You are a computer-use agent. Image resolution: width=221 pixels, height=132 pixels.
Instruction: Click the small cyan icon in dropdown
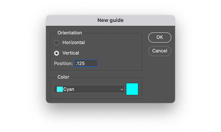click(x=60, y=89)
